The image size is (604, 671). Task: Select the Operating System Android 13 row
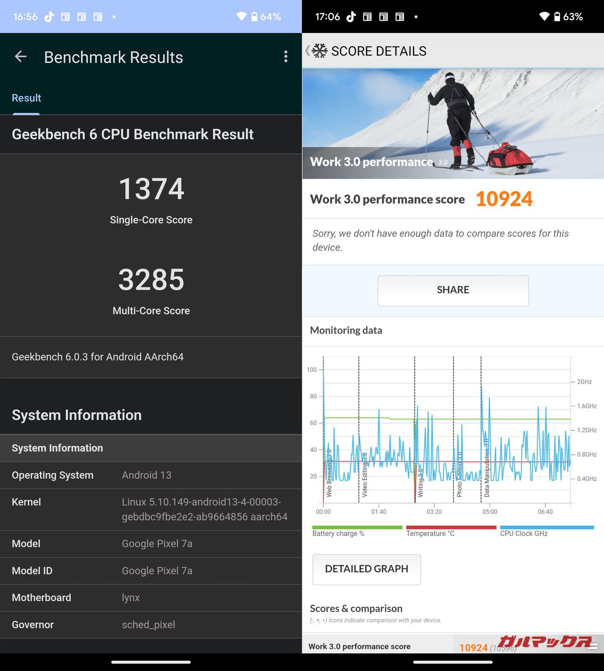151,475
